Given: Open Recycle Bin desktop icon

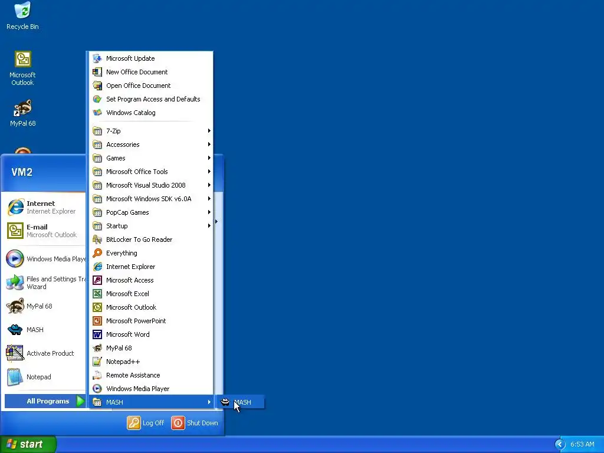Looking at the screenshot, I should click(x=22, y=16).
